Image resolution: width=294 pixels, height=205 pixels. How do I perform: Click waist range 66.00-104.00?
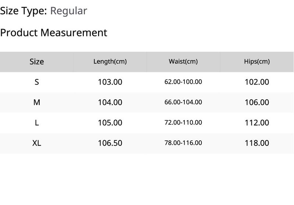click(x=183, y=102)
